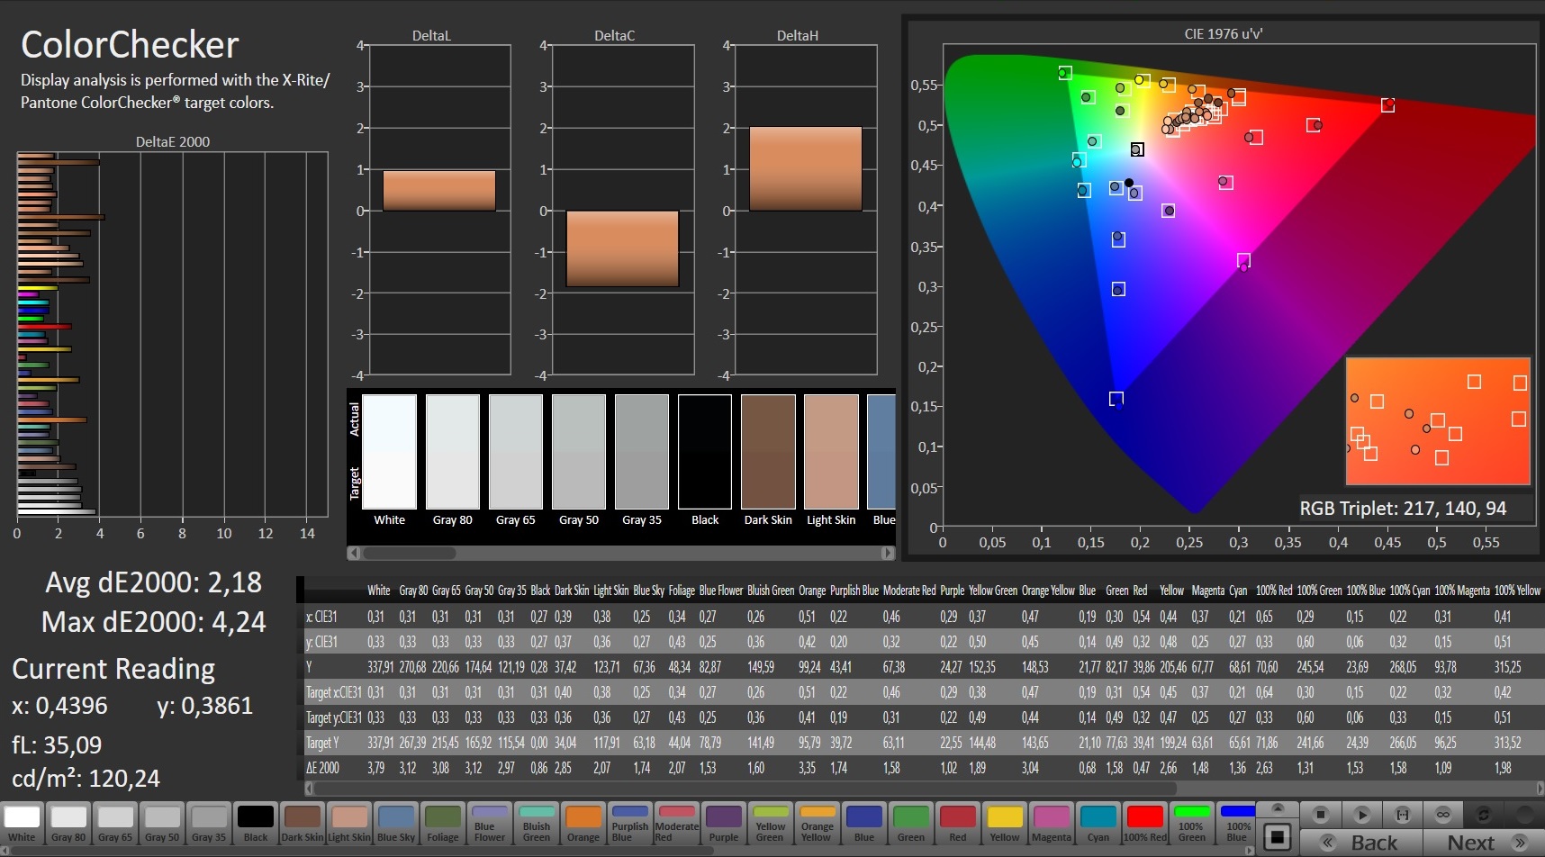Select the Black patch button
The image size is (1545, 857).
pyautogui.click(x=256, y=824)
